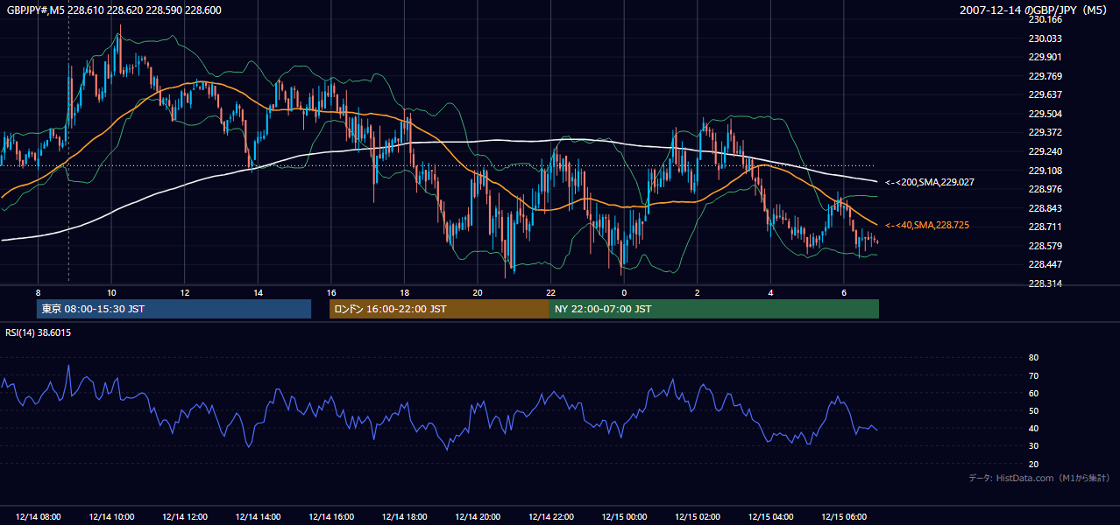Click the 12/15 00:00 time label
This screenshot has width=1120, height=525.
tap(624, 517)
